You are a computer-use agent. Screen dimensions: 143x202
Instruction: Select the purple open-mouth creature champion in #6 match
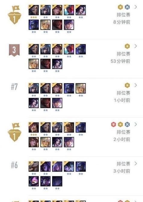34,181
